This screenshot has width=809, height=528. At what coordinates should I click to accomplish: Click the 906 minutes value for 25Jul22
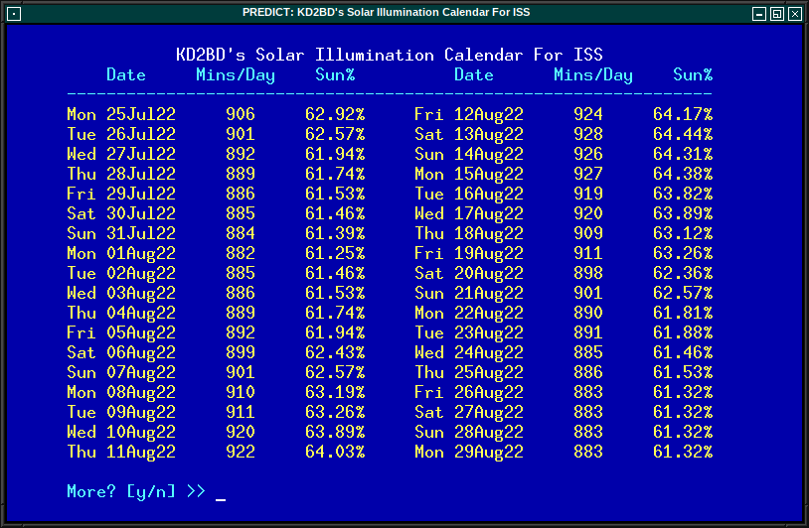pyautogui.click(x=241, y=114)
